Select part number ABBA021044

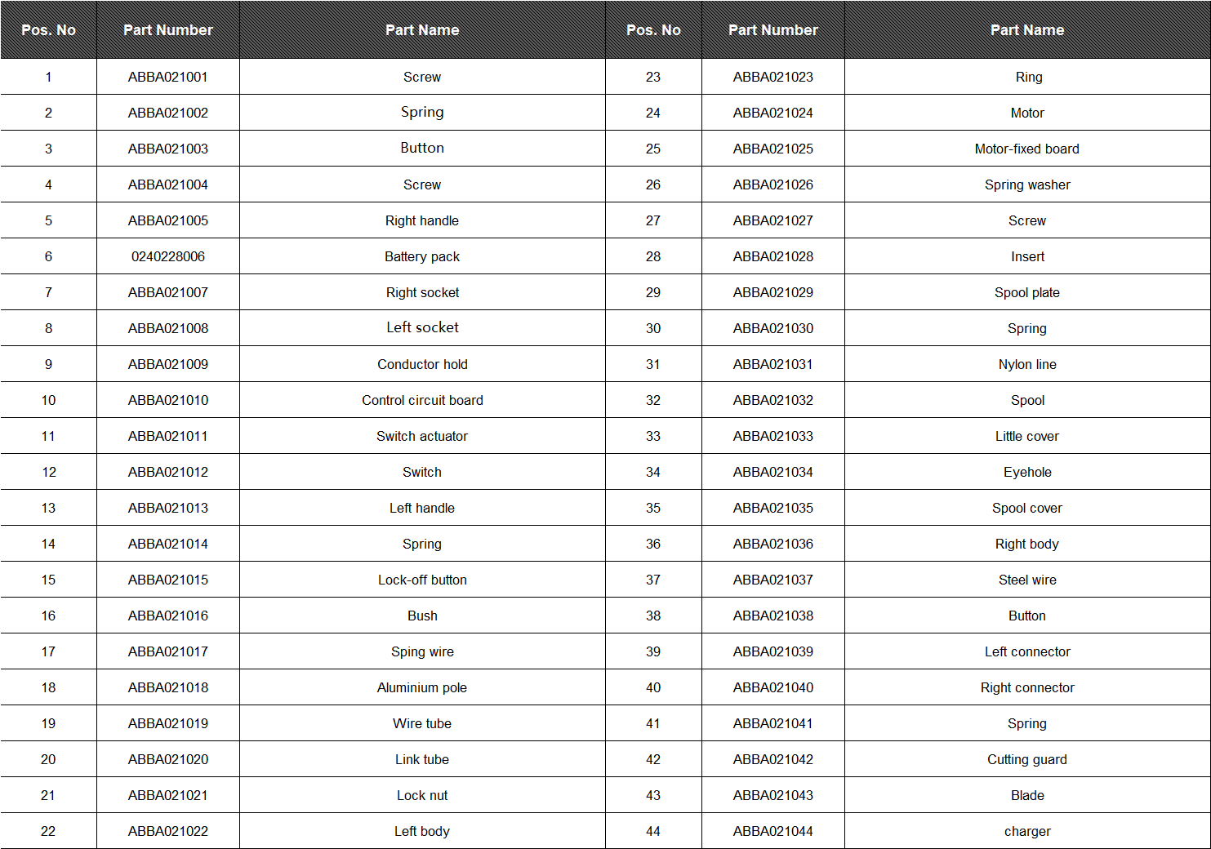pyautogui.click(x=773, y=831)
